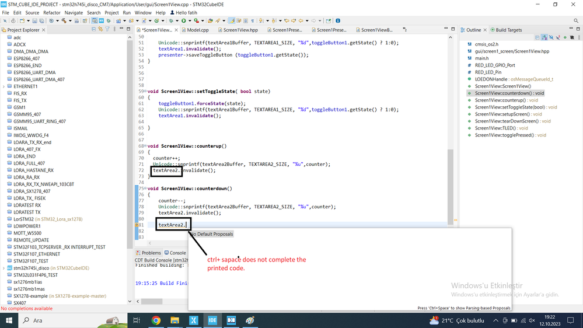
Task: Click the Debug bug icon in toolbar
Action: pyautogui.click(x=171, y=21)
